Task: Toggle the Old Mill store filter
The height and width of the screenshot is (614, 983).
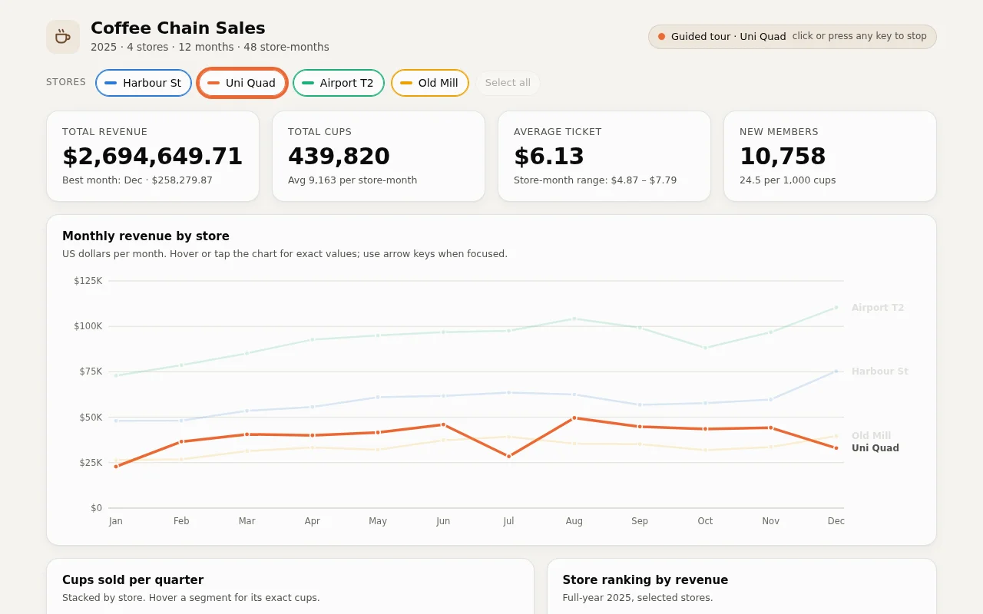Action: 430,83
